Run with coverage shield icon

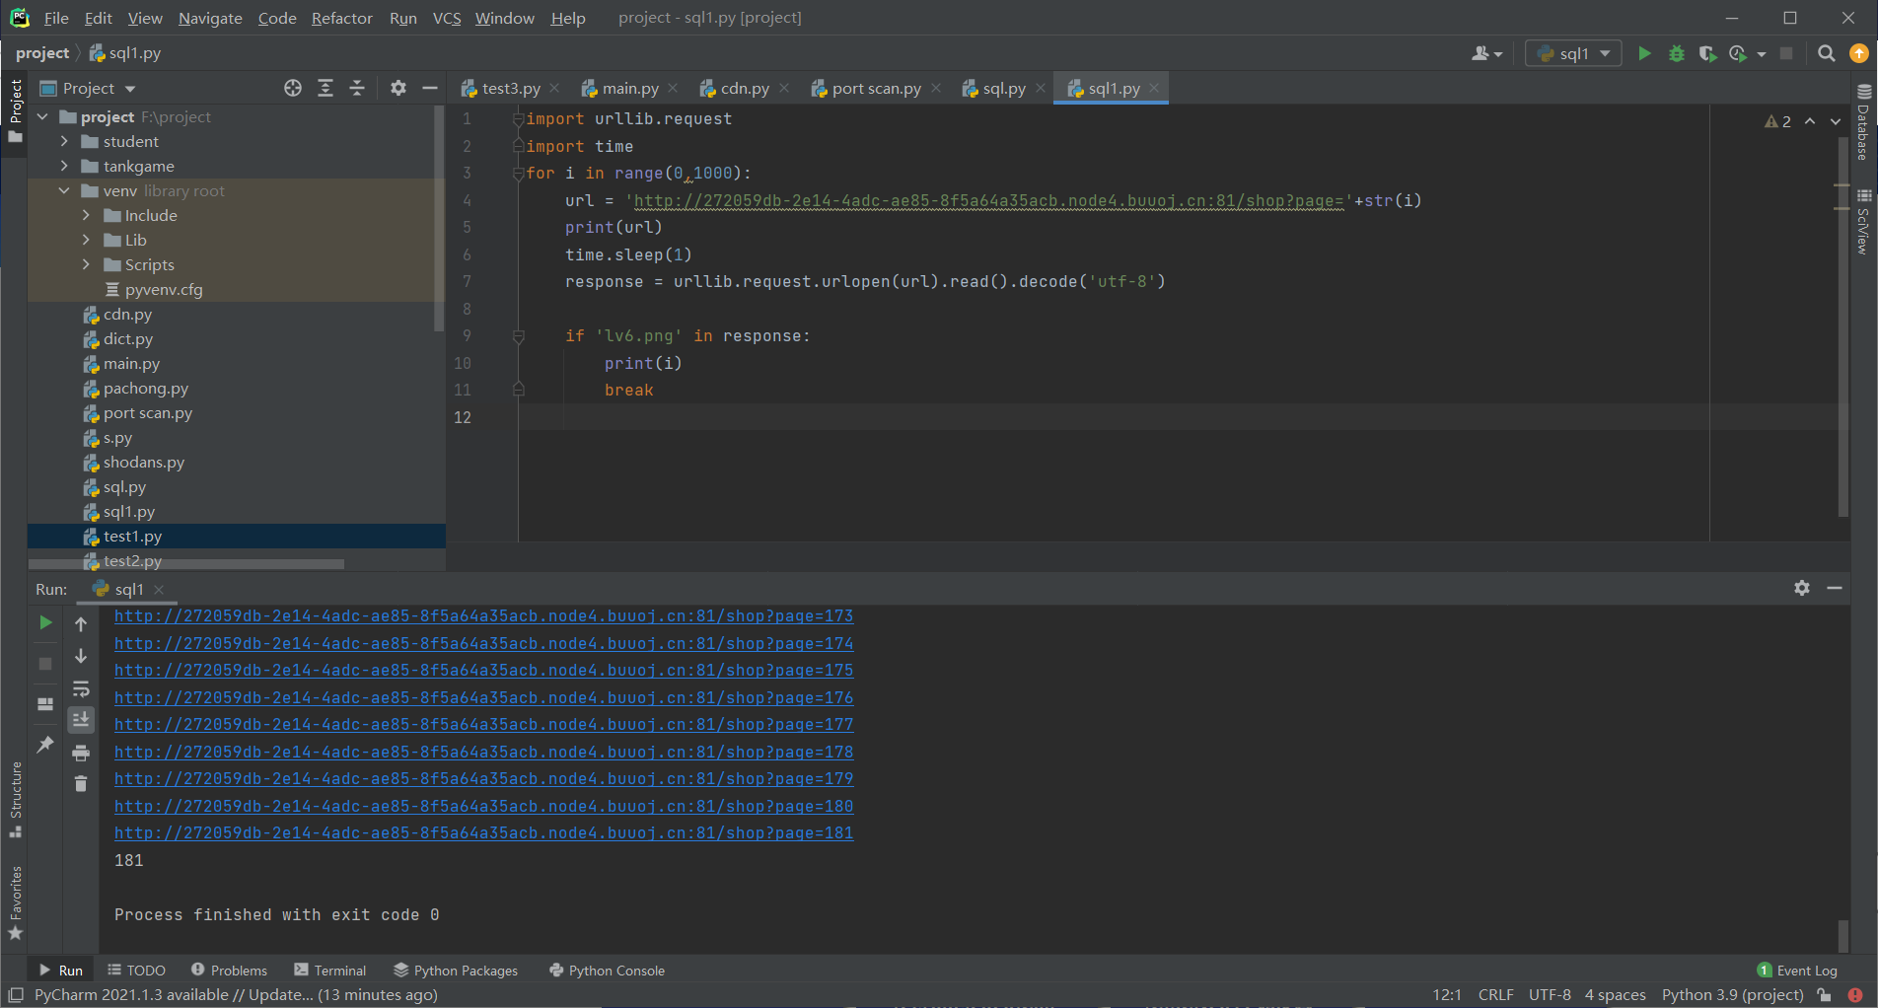pyautogui.click(x=1707, y=53)
